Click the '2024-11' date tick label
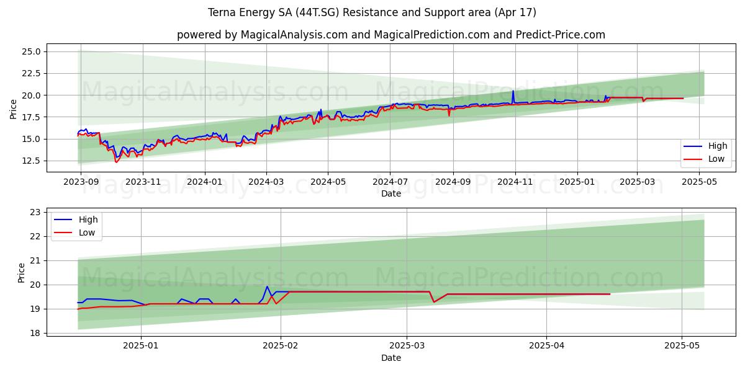The image size is (745, 372). coord(515,182)
